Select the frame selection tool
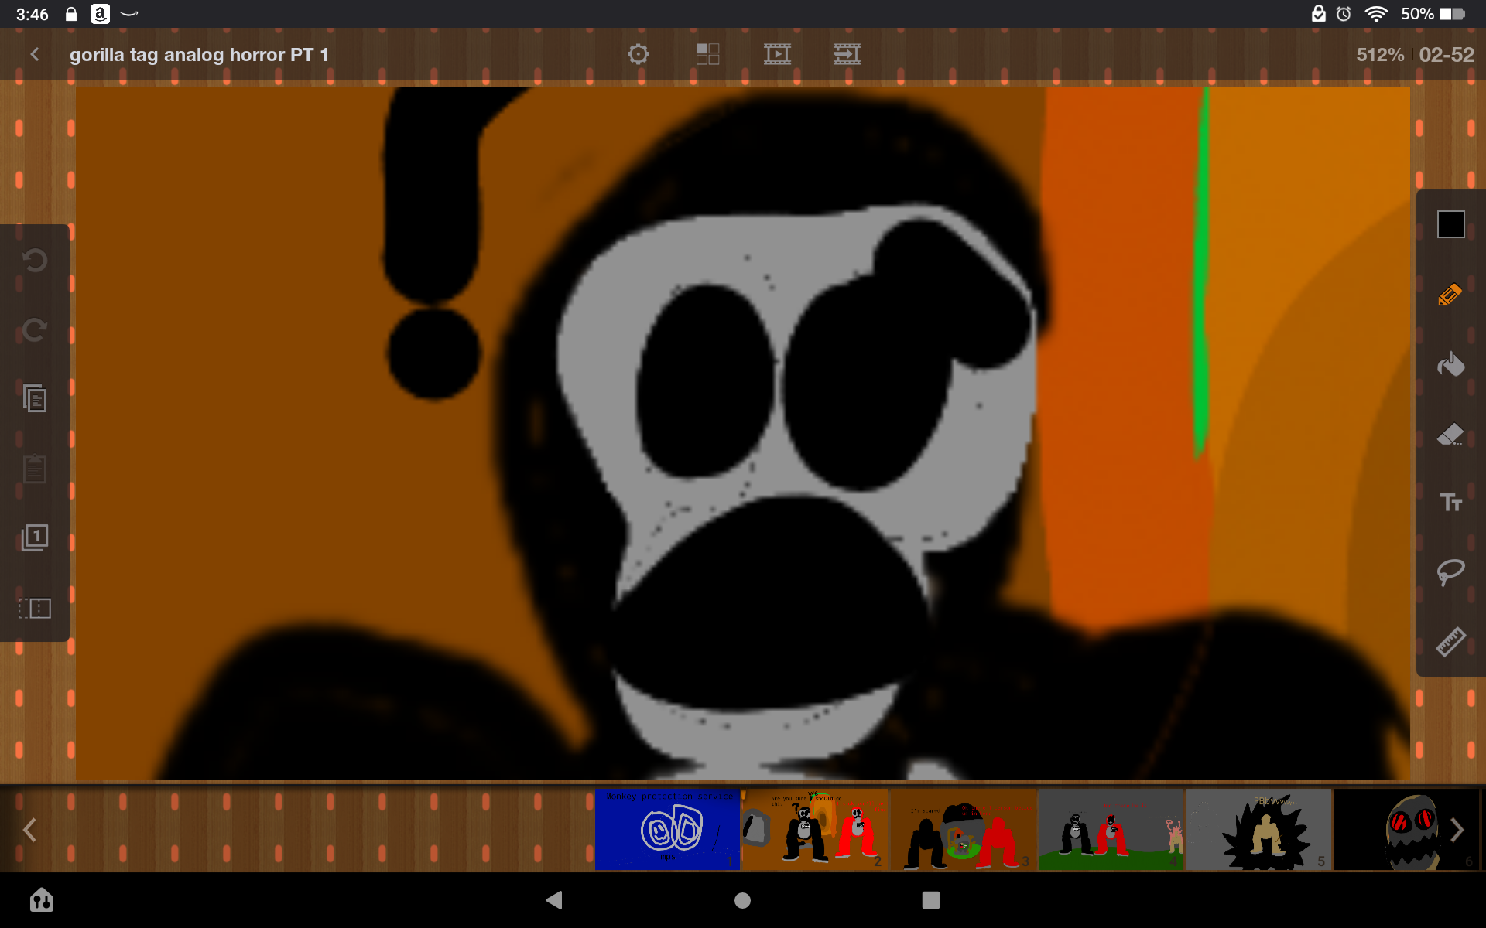 click(35, 608)
